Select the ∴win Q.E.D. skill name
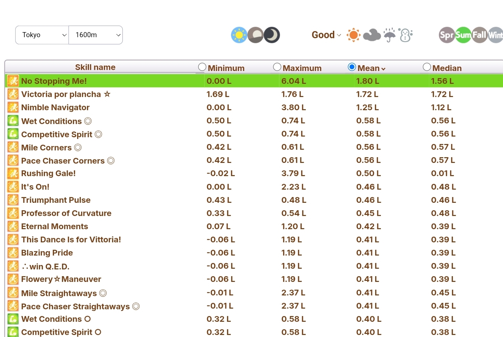This screenshot has height=337, width=503. (x=45, y=266)
